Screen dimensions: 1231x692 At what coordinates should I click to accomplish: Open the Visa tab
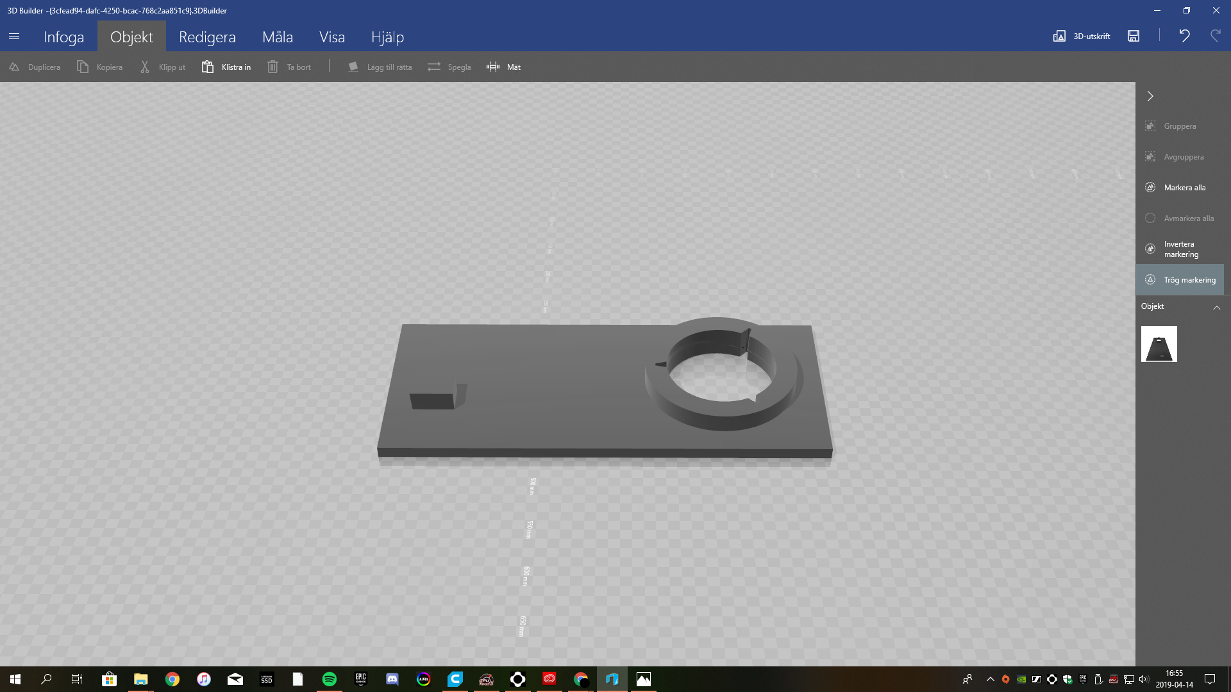pos(332,37)
